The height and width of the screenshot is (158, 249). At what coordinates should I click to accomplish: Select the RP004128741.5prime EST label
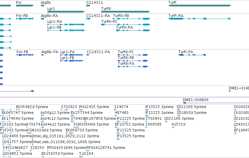tap(106, 148)
